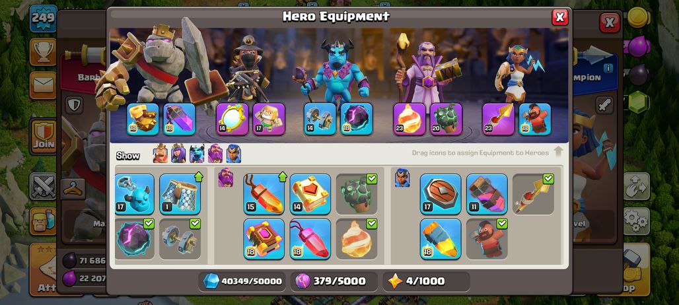Select the Seeking Shield level 17 equipment
679x305 pixels.
coord(441,194)
